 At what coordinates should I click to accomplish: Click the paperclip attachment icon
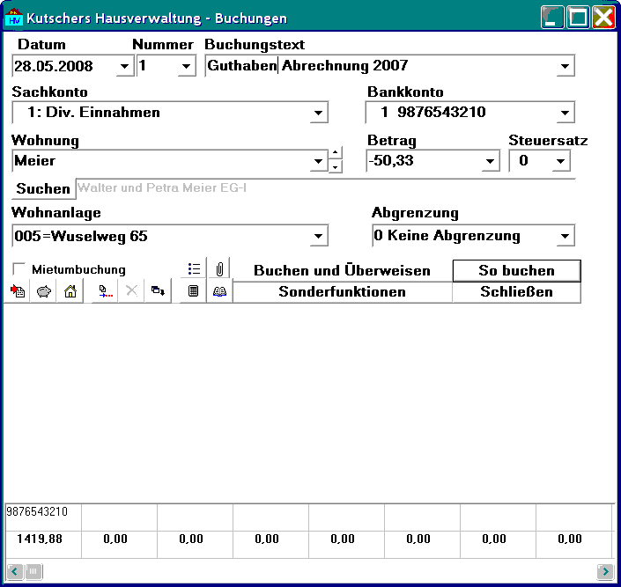pos(219,269)
